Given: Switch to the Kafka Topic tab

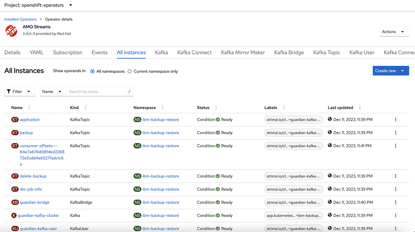Looking at the screenshot, I should click(x=326, y=53).
